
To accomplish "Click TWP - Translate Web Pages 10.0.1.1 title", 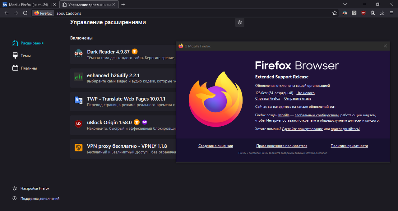I will tap(126, 99).
